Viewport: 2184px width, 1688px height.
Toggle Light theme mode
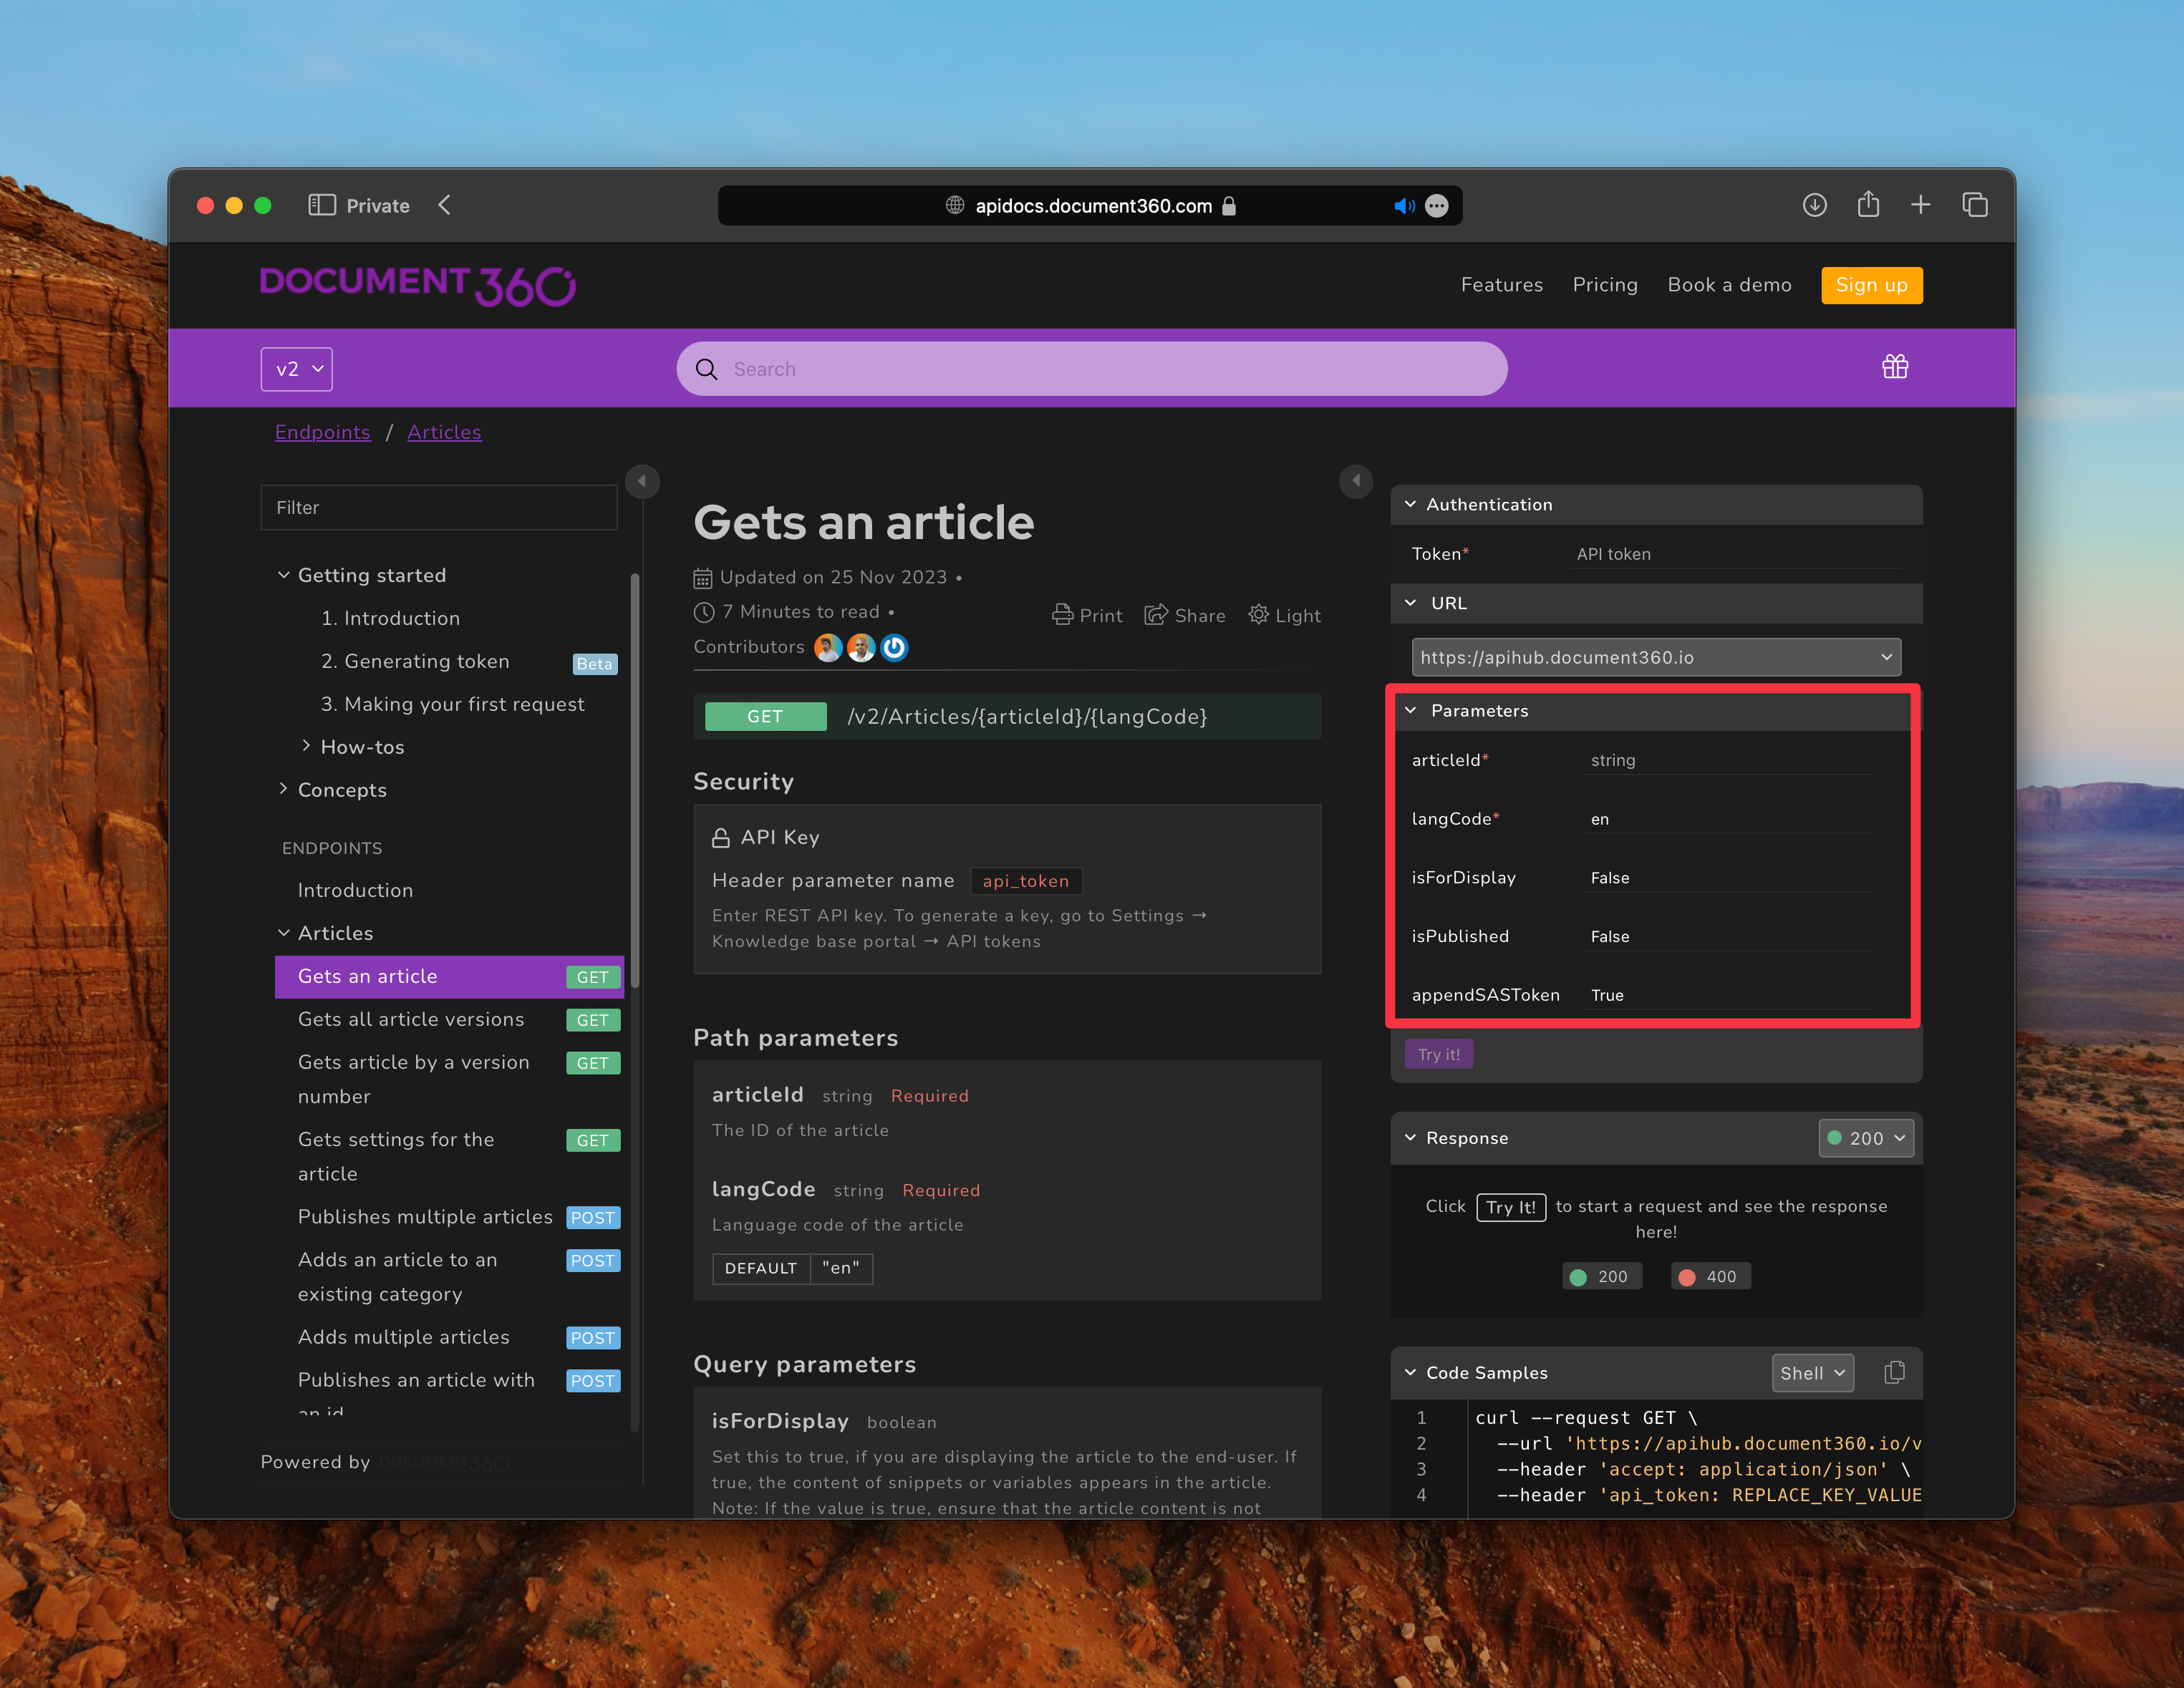(x=1284, y=615)
